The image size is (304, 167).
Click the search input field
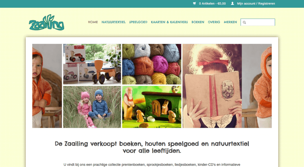(258, 22)
